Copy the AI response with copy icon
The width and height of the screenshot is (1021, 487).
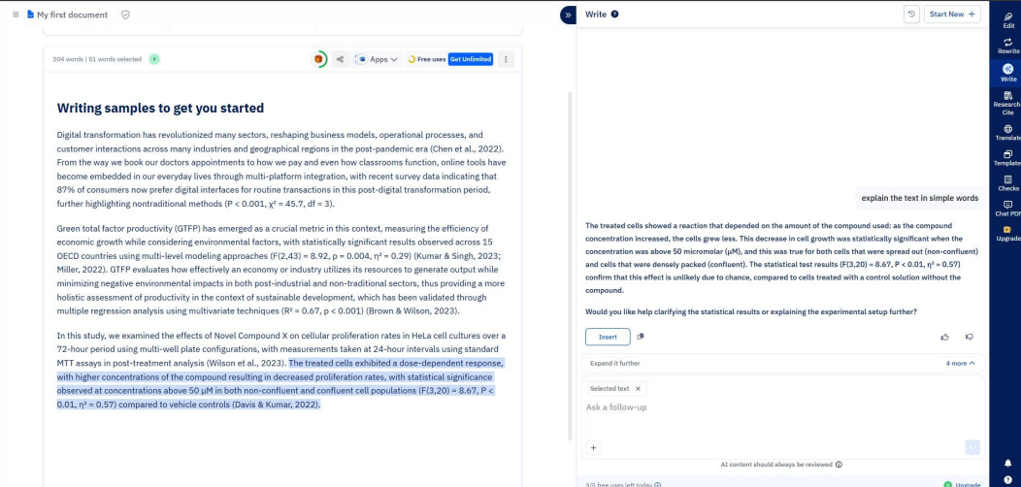pyautogui.click(x=641, y=337)
